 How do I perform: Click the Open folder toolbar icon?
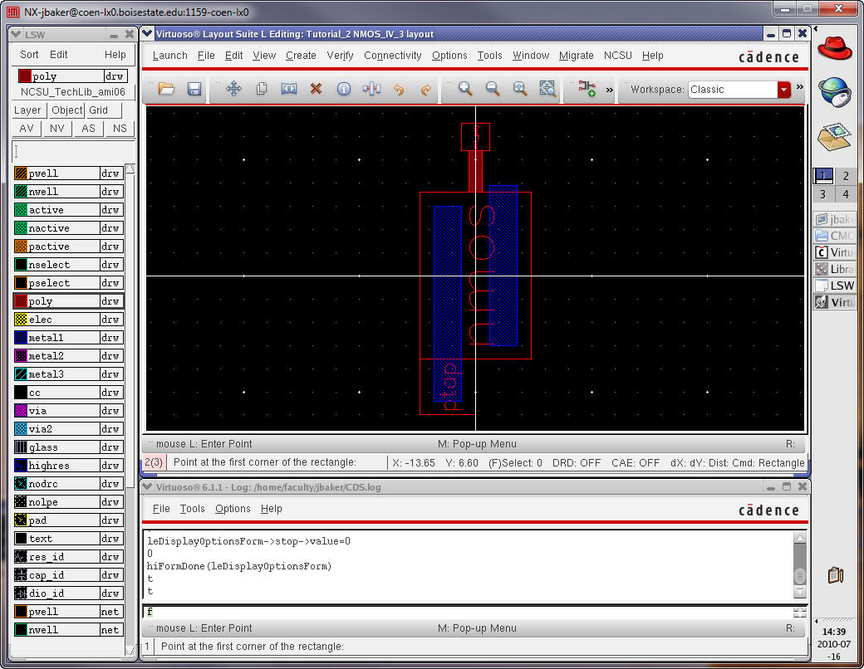pyautogui.click(x=166, y=89)
